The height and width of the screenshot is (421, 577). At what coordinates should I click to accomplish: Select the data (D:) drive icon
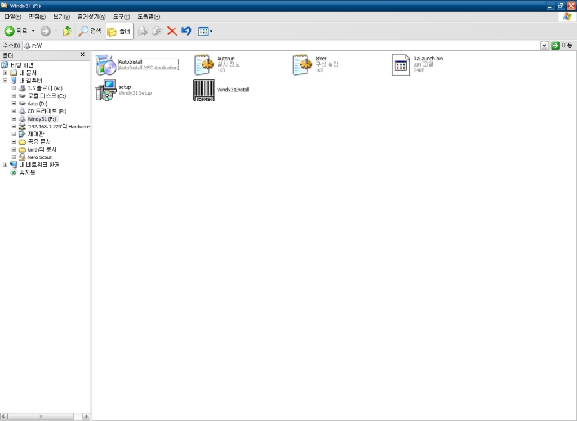click(x=22, y=103)
